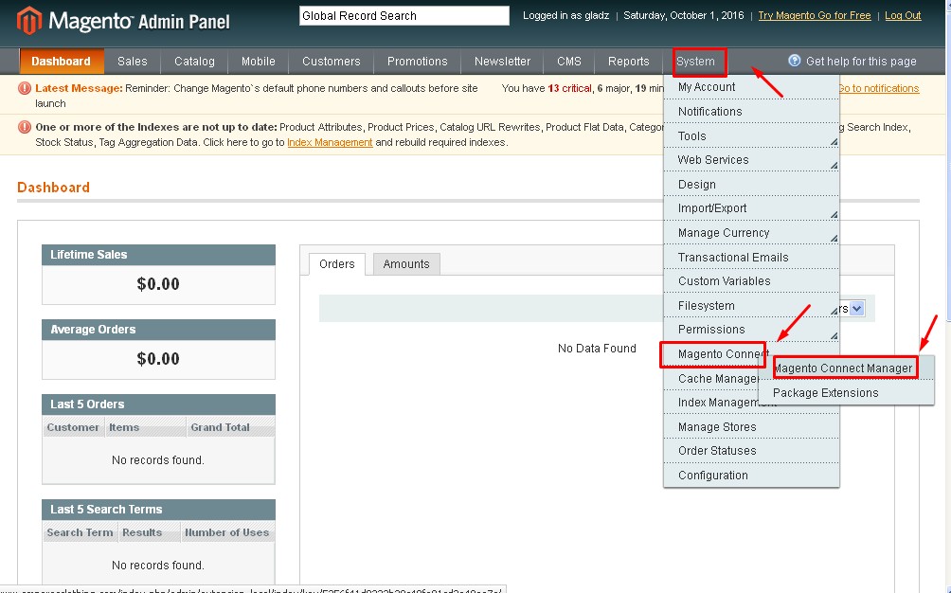Click the Log Out link
Screen dimensions: 951x593
point(903,16)
